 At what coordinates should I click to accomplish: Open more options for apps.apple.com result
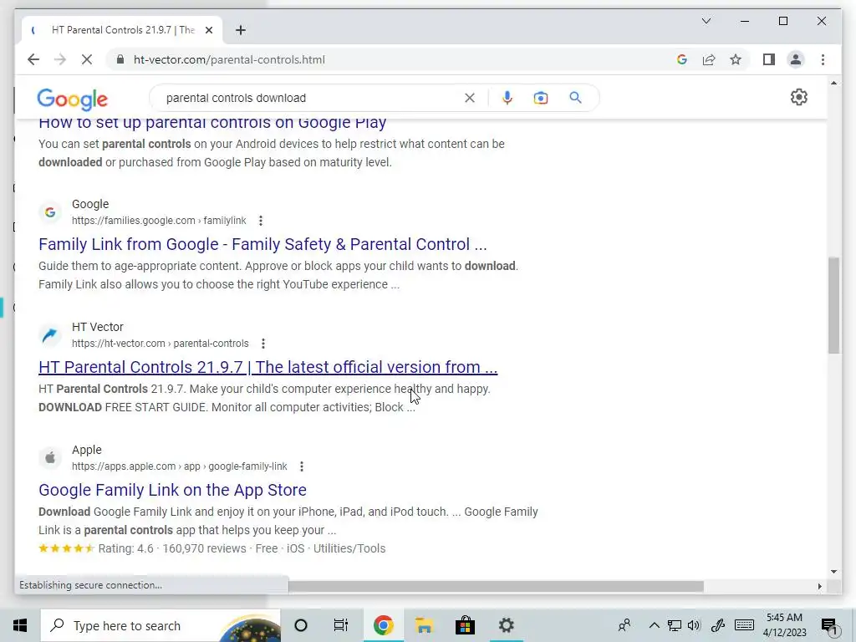[x=301, y=466]
